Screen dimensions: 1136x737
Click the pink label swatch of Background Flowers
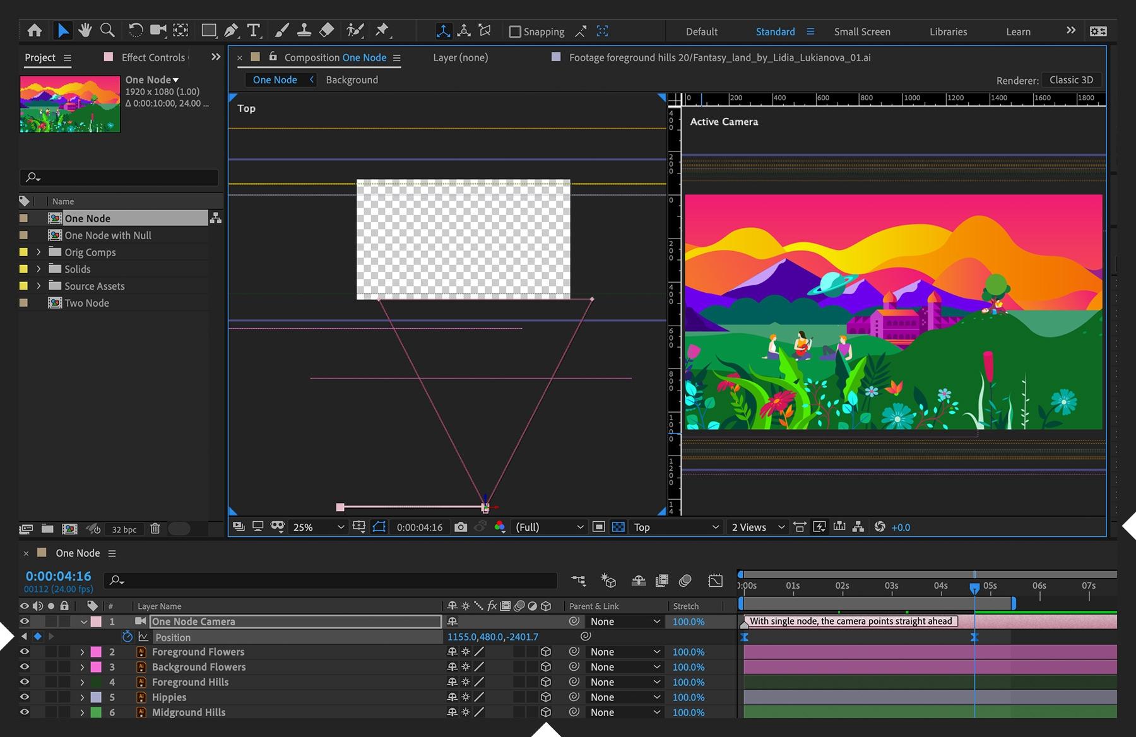click(96, 667)
